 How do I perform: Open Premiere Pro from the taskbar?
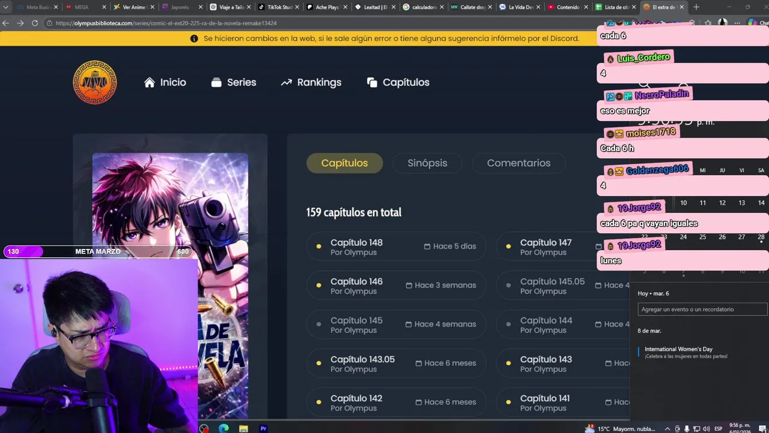(x=263, y=428)
